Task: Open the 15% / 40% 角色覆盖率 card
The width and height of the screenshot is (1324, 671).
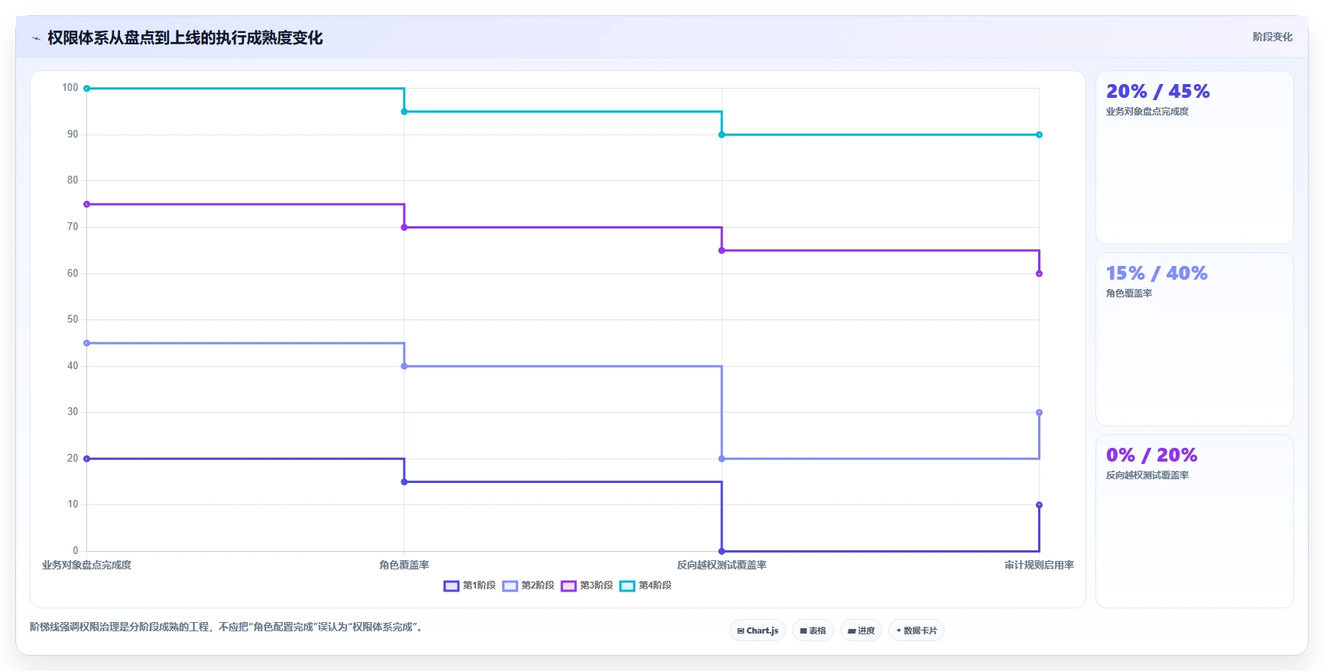Action: pos(1194,339)
